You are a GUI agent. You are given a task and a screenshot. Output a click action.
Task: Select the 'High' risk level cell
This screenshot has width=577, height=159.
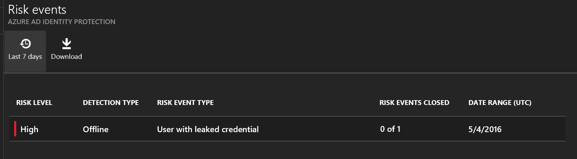[x=29, y=129]
